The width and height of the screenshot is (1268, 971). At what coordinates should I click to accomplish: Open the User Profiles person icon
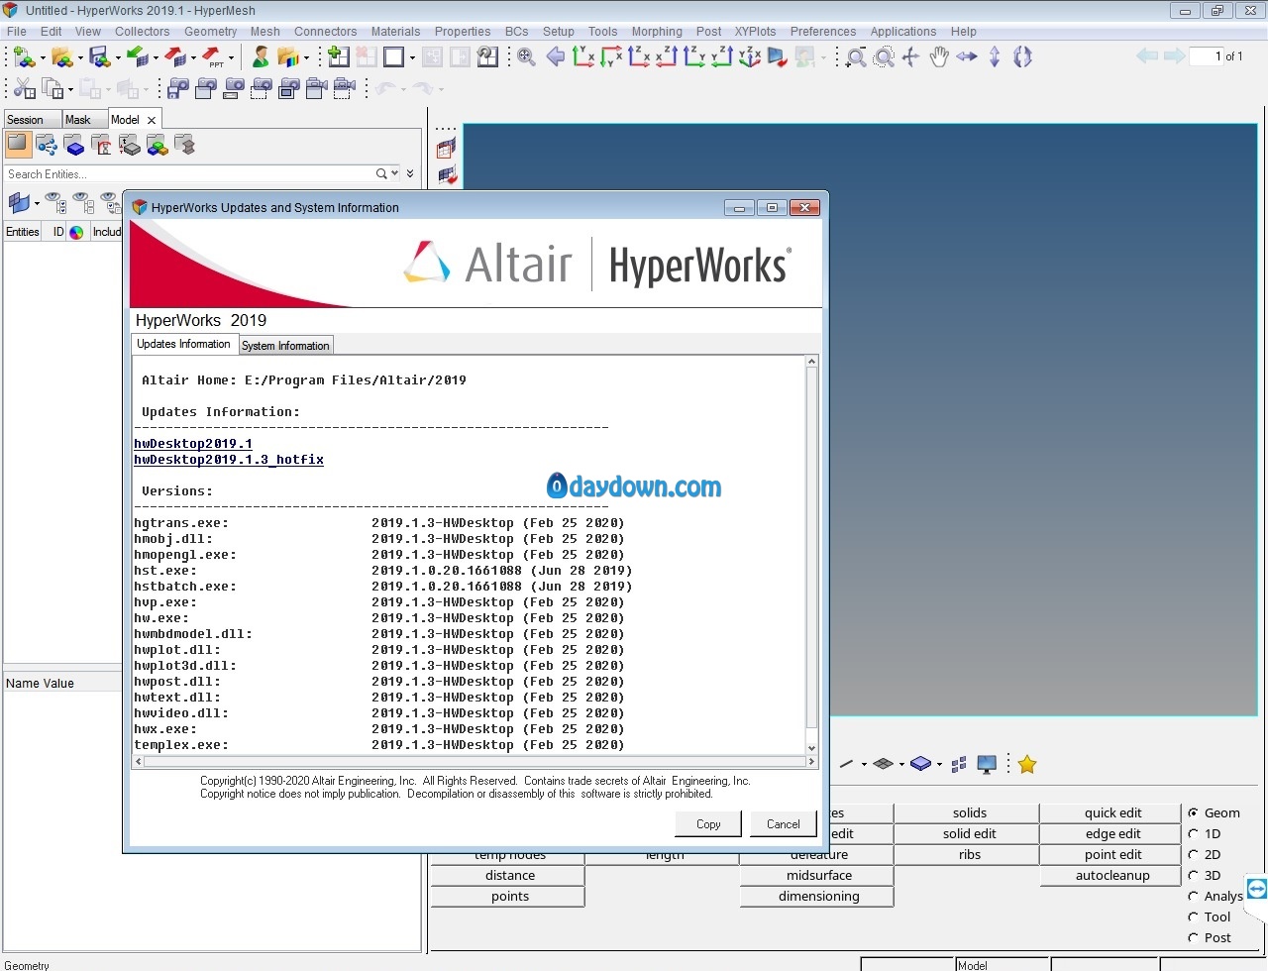tap(260, 56)
